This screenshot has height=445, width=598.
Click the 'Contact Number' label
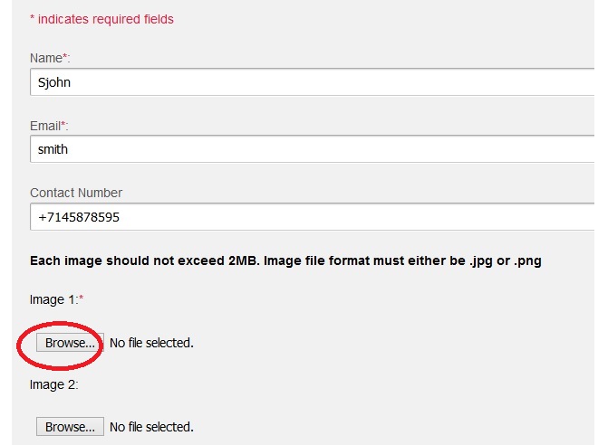click(x=76, y=193)
